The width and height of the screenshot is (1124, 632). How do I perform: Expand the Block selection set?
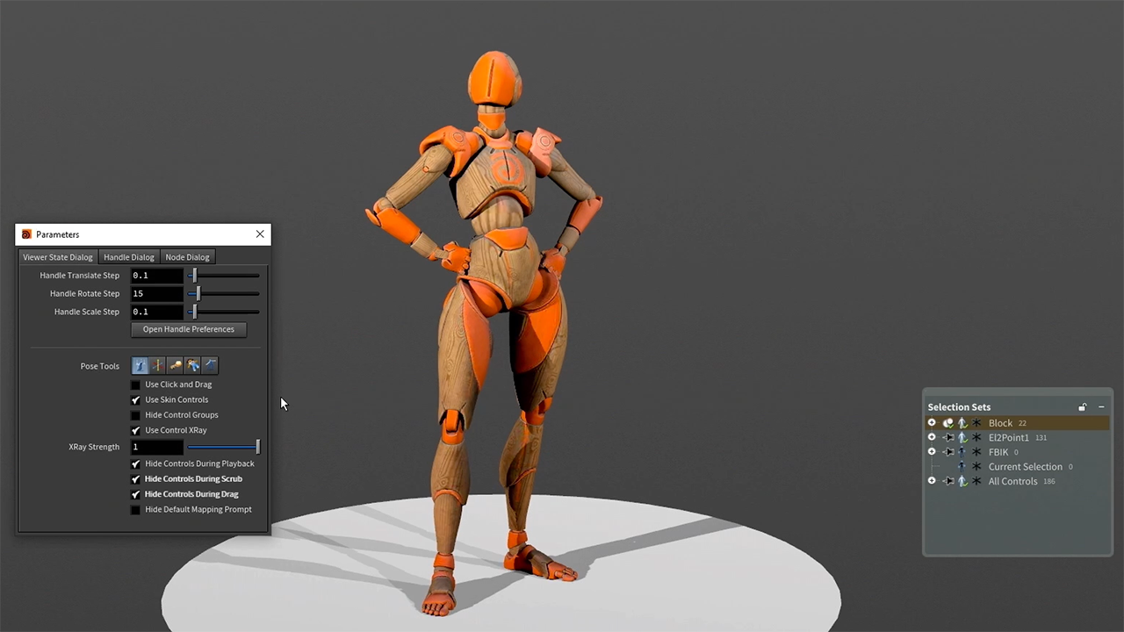tap(932, 423)
